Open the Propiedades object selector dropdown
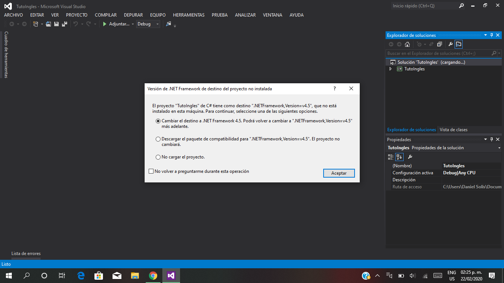Screen dimensions: 504x283 (499, 148)
